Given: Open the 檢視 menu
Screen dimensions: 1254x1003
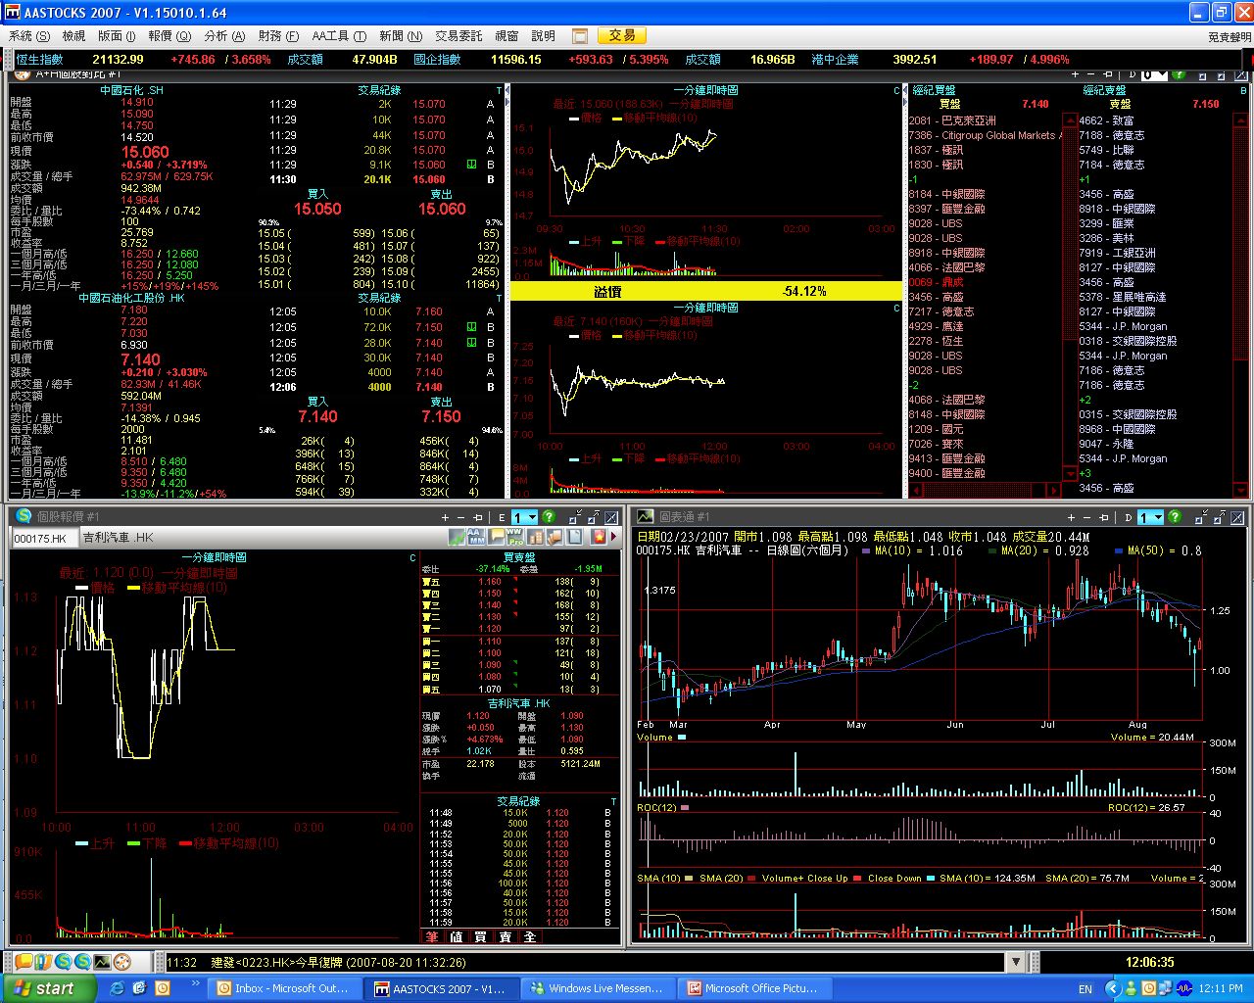Looking at the screenshot, I should [73, 36].
